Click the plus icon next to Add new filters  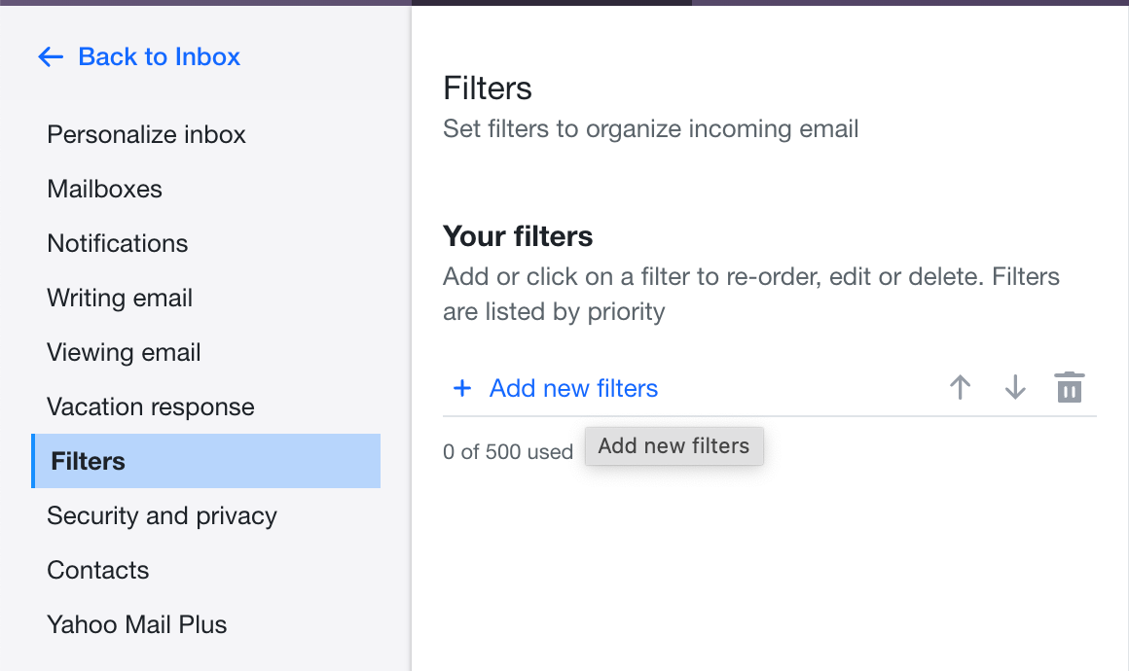coord(461,387)
